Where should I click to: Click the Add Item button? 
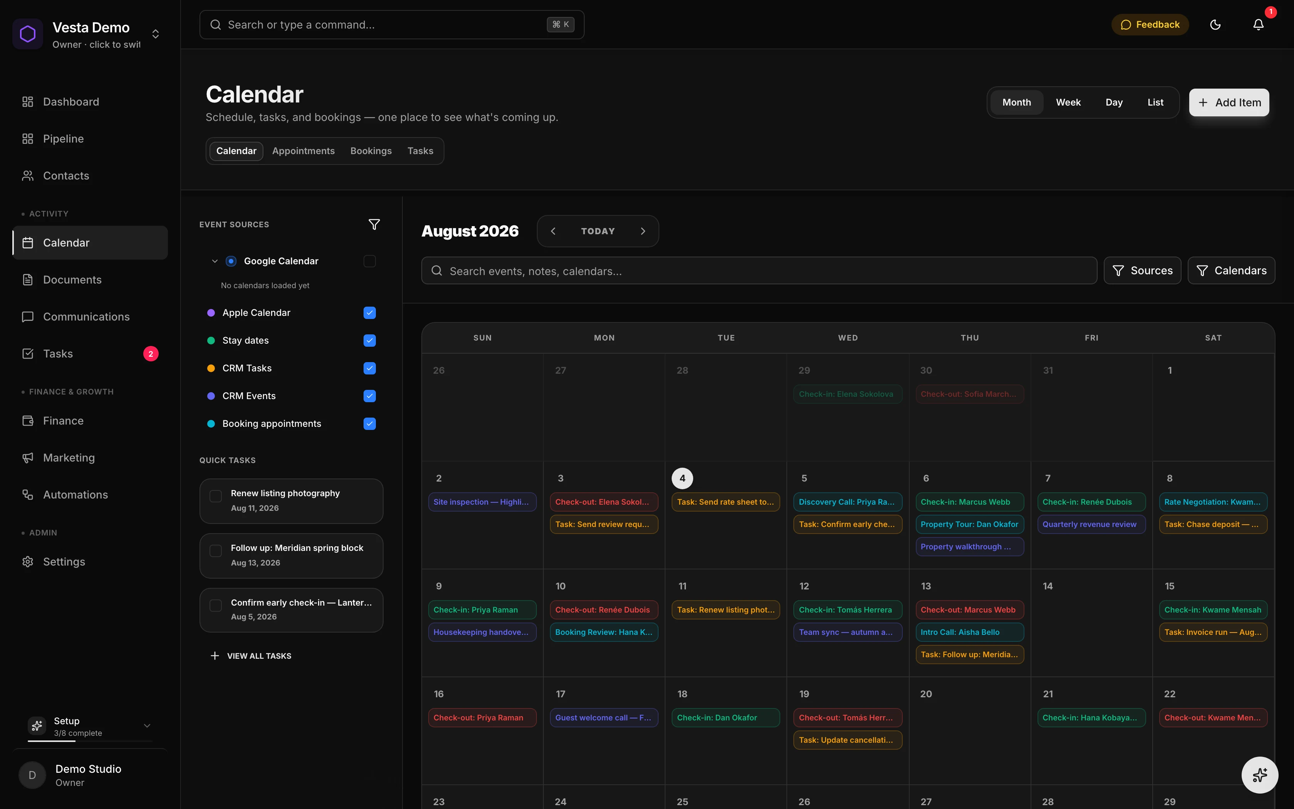[1229, 102]
